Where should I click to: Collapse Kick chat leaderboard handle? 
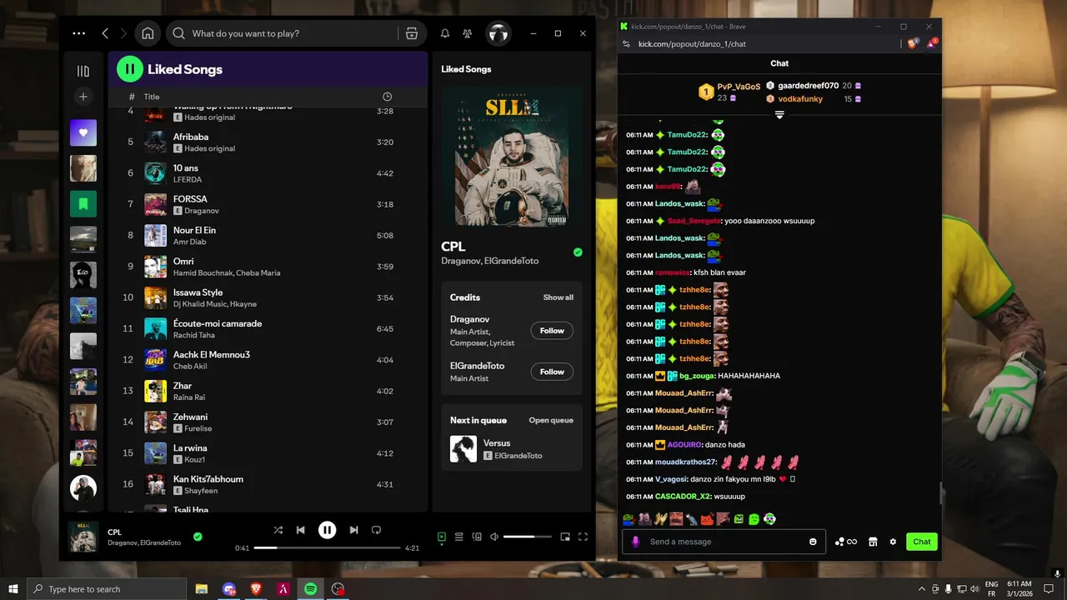779,115
